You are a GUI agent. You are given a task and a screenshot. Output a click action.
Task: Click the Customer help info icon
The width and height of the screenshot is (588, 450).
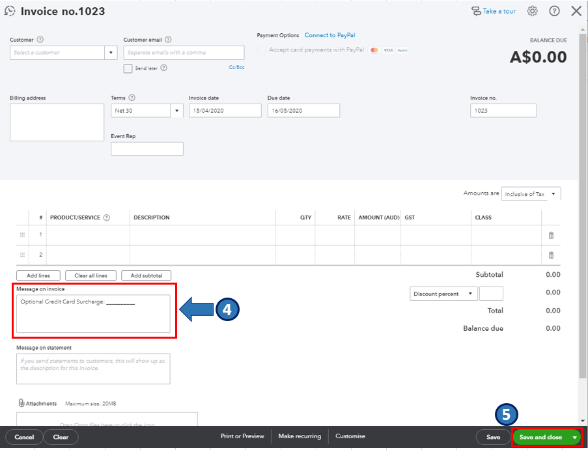pos(40,39)
